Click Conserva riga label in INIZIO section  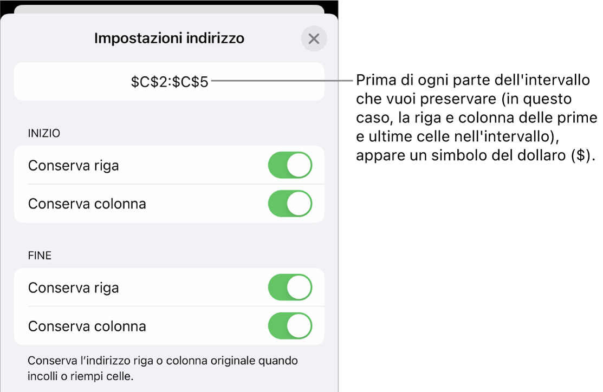coord(73,166)
